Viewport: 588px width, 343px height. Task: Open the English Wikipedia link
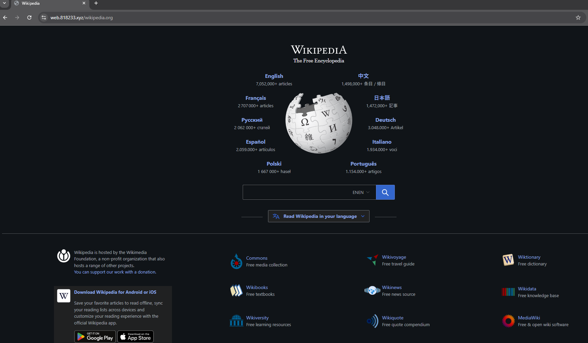274,76
